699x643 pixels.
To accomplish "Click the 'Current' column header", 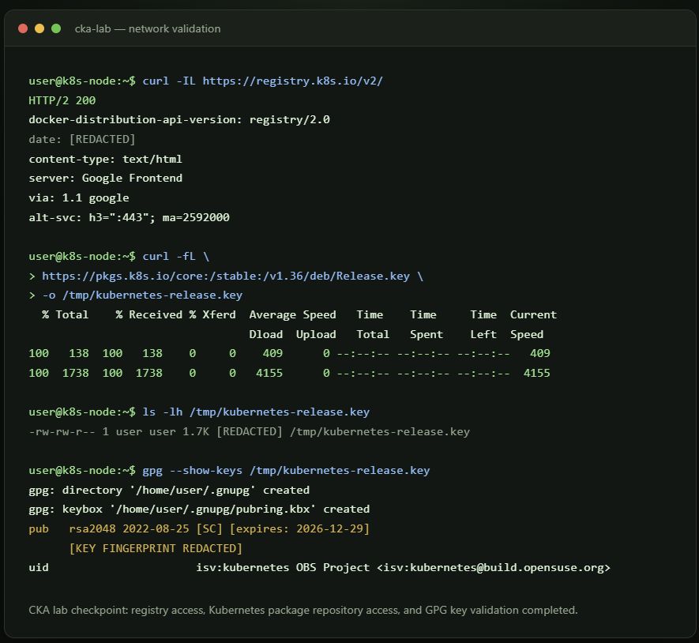I will (533, 315).
